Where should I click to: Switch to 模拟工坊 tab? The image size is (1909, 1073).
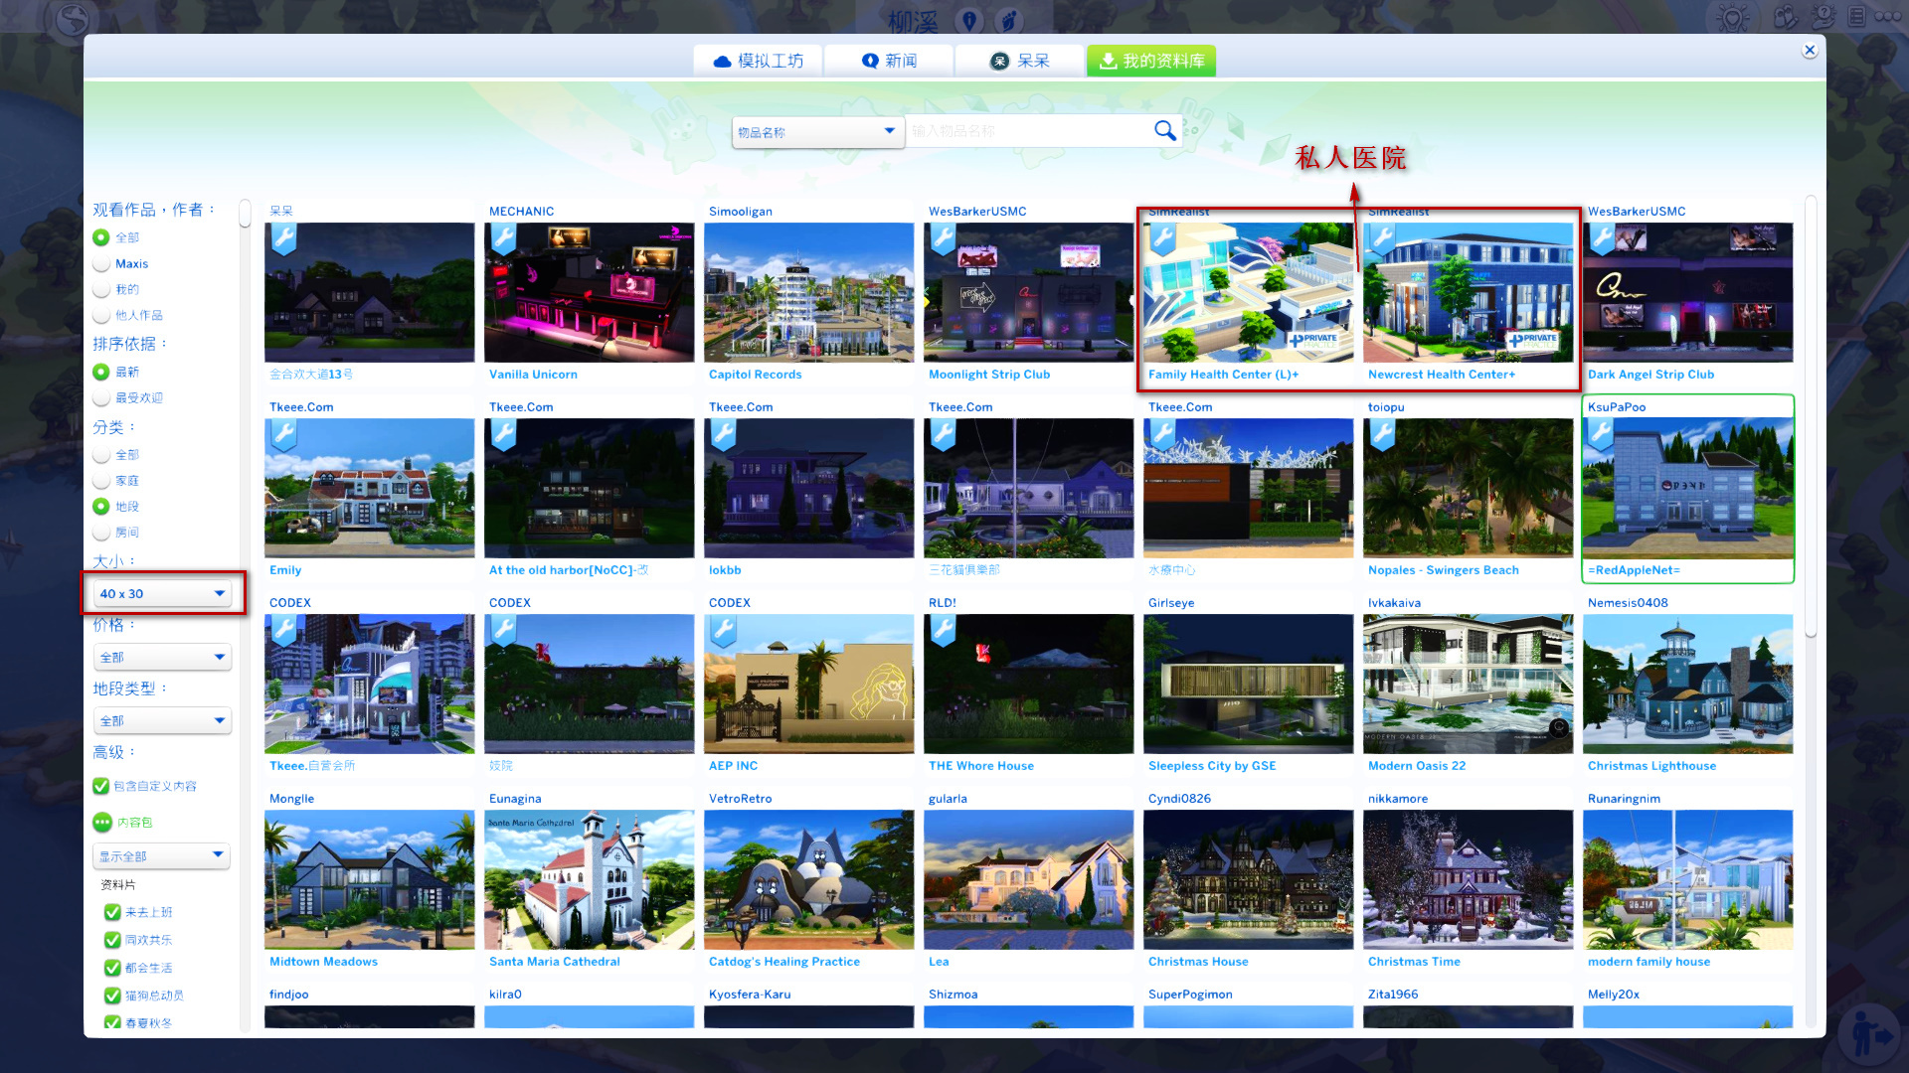[758, 62]
